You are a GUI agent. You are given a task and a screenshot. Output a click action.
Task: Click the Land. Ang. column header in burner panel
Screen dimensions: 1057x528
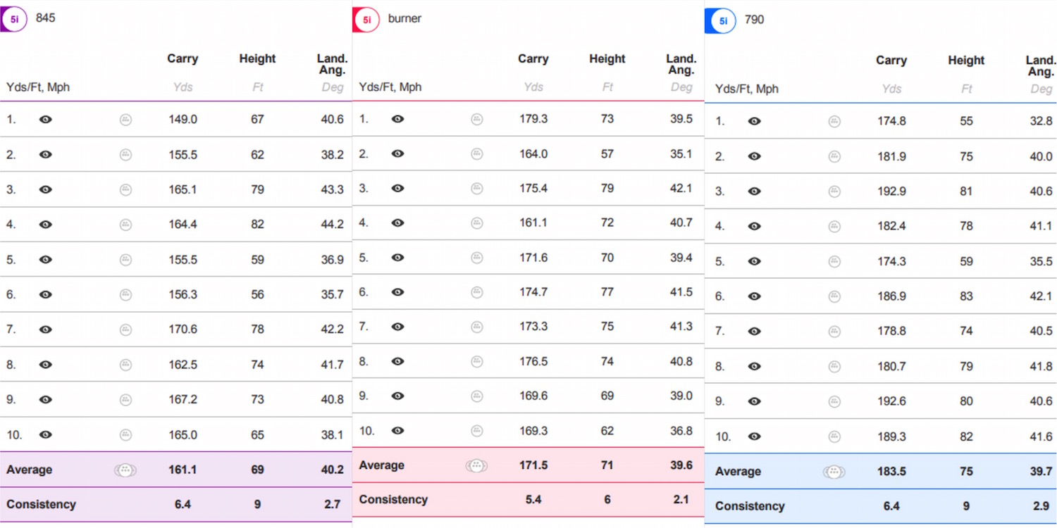coord(681,64)
